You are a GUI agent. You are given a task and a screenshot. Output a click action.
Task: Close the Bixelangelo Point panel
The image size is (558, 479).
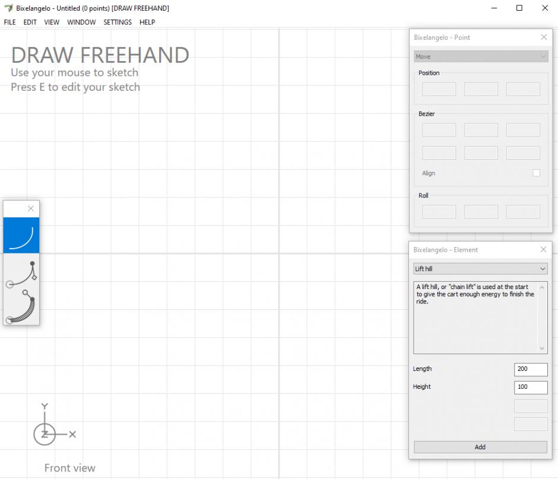tap(544, 37)
